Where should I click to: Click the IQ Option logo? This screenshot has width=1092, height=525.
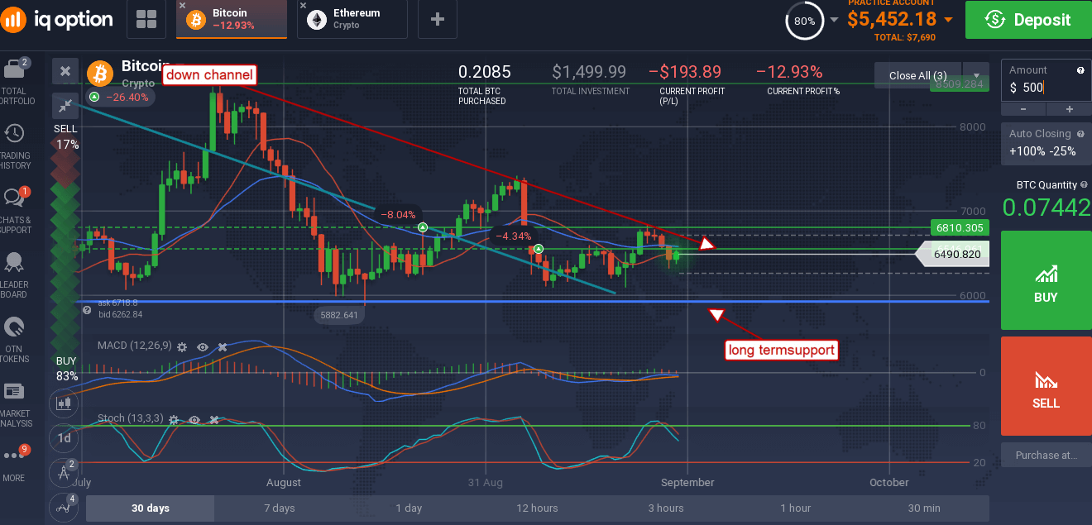(x=57, y=20)
